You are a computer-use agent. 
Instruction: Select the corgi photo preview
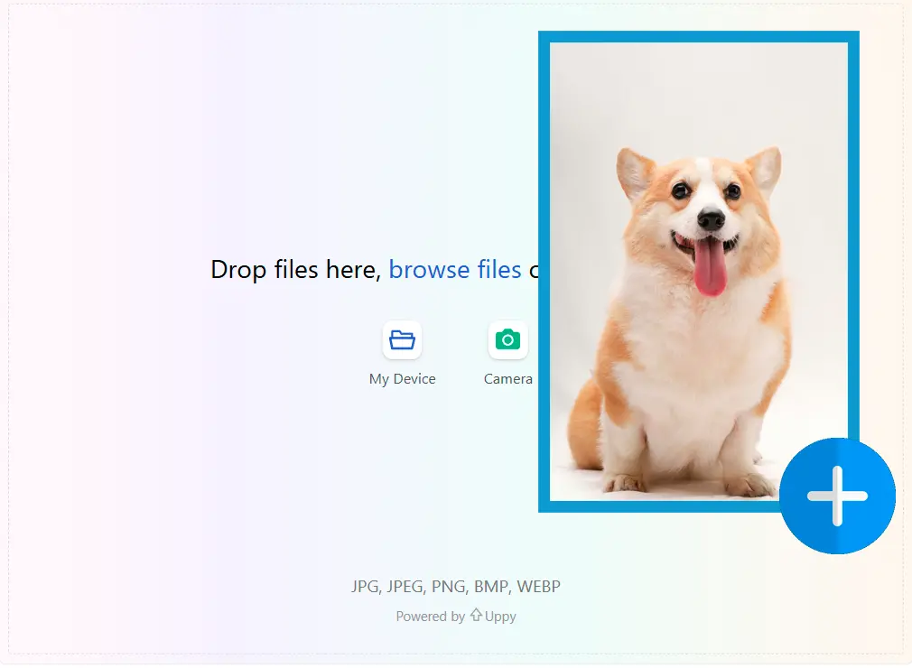(698, 271)
